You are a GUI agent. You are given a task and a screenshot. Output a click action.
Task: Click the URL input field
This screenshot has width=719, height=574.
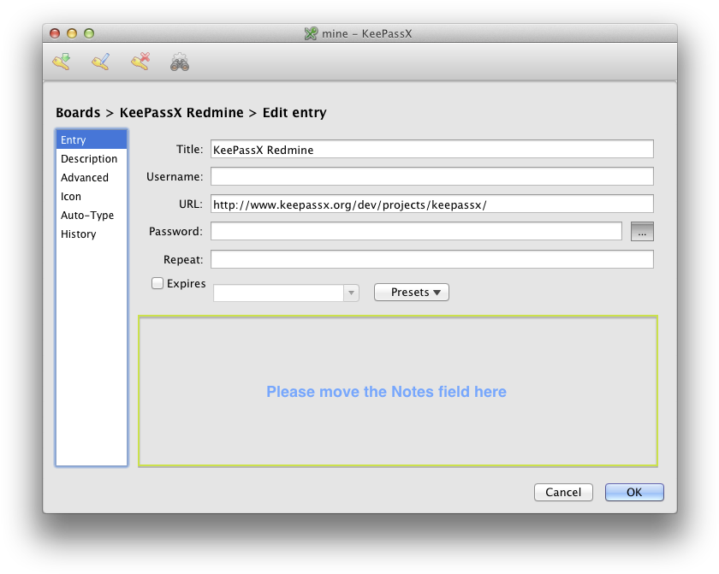click(432, 204)
